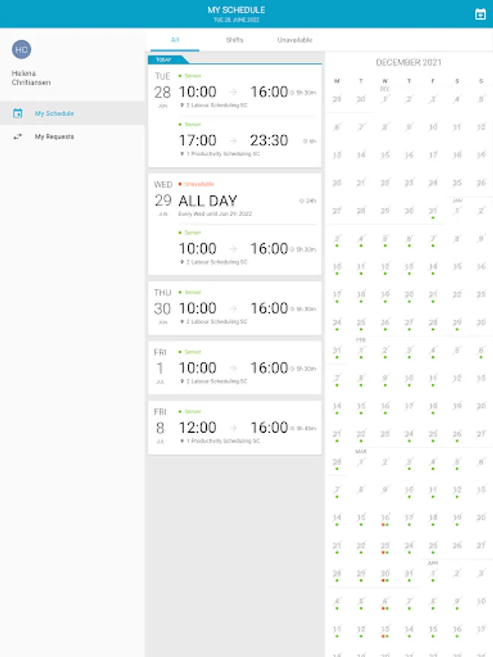Open Friday 8 July 12:00 shift

pos(234,427)
